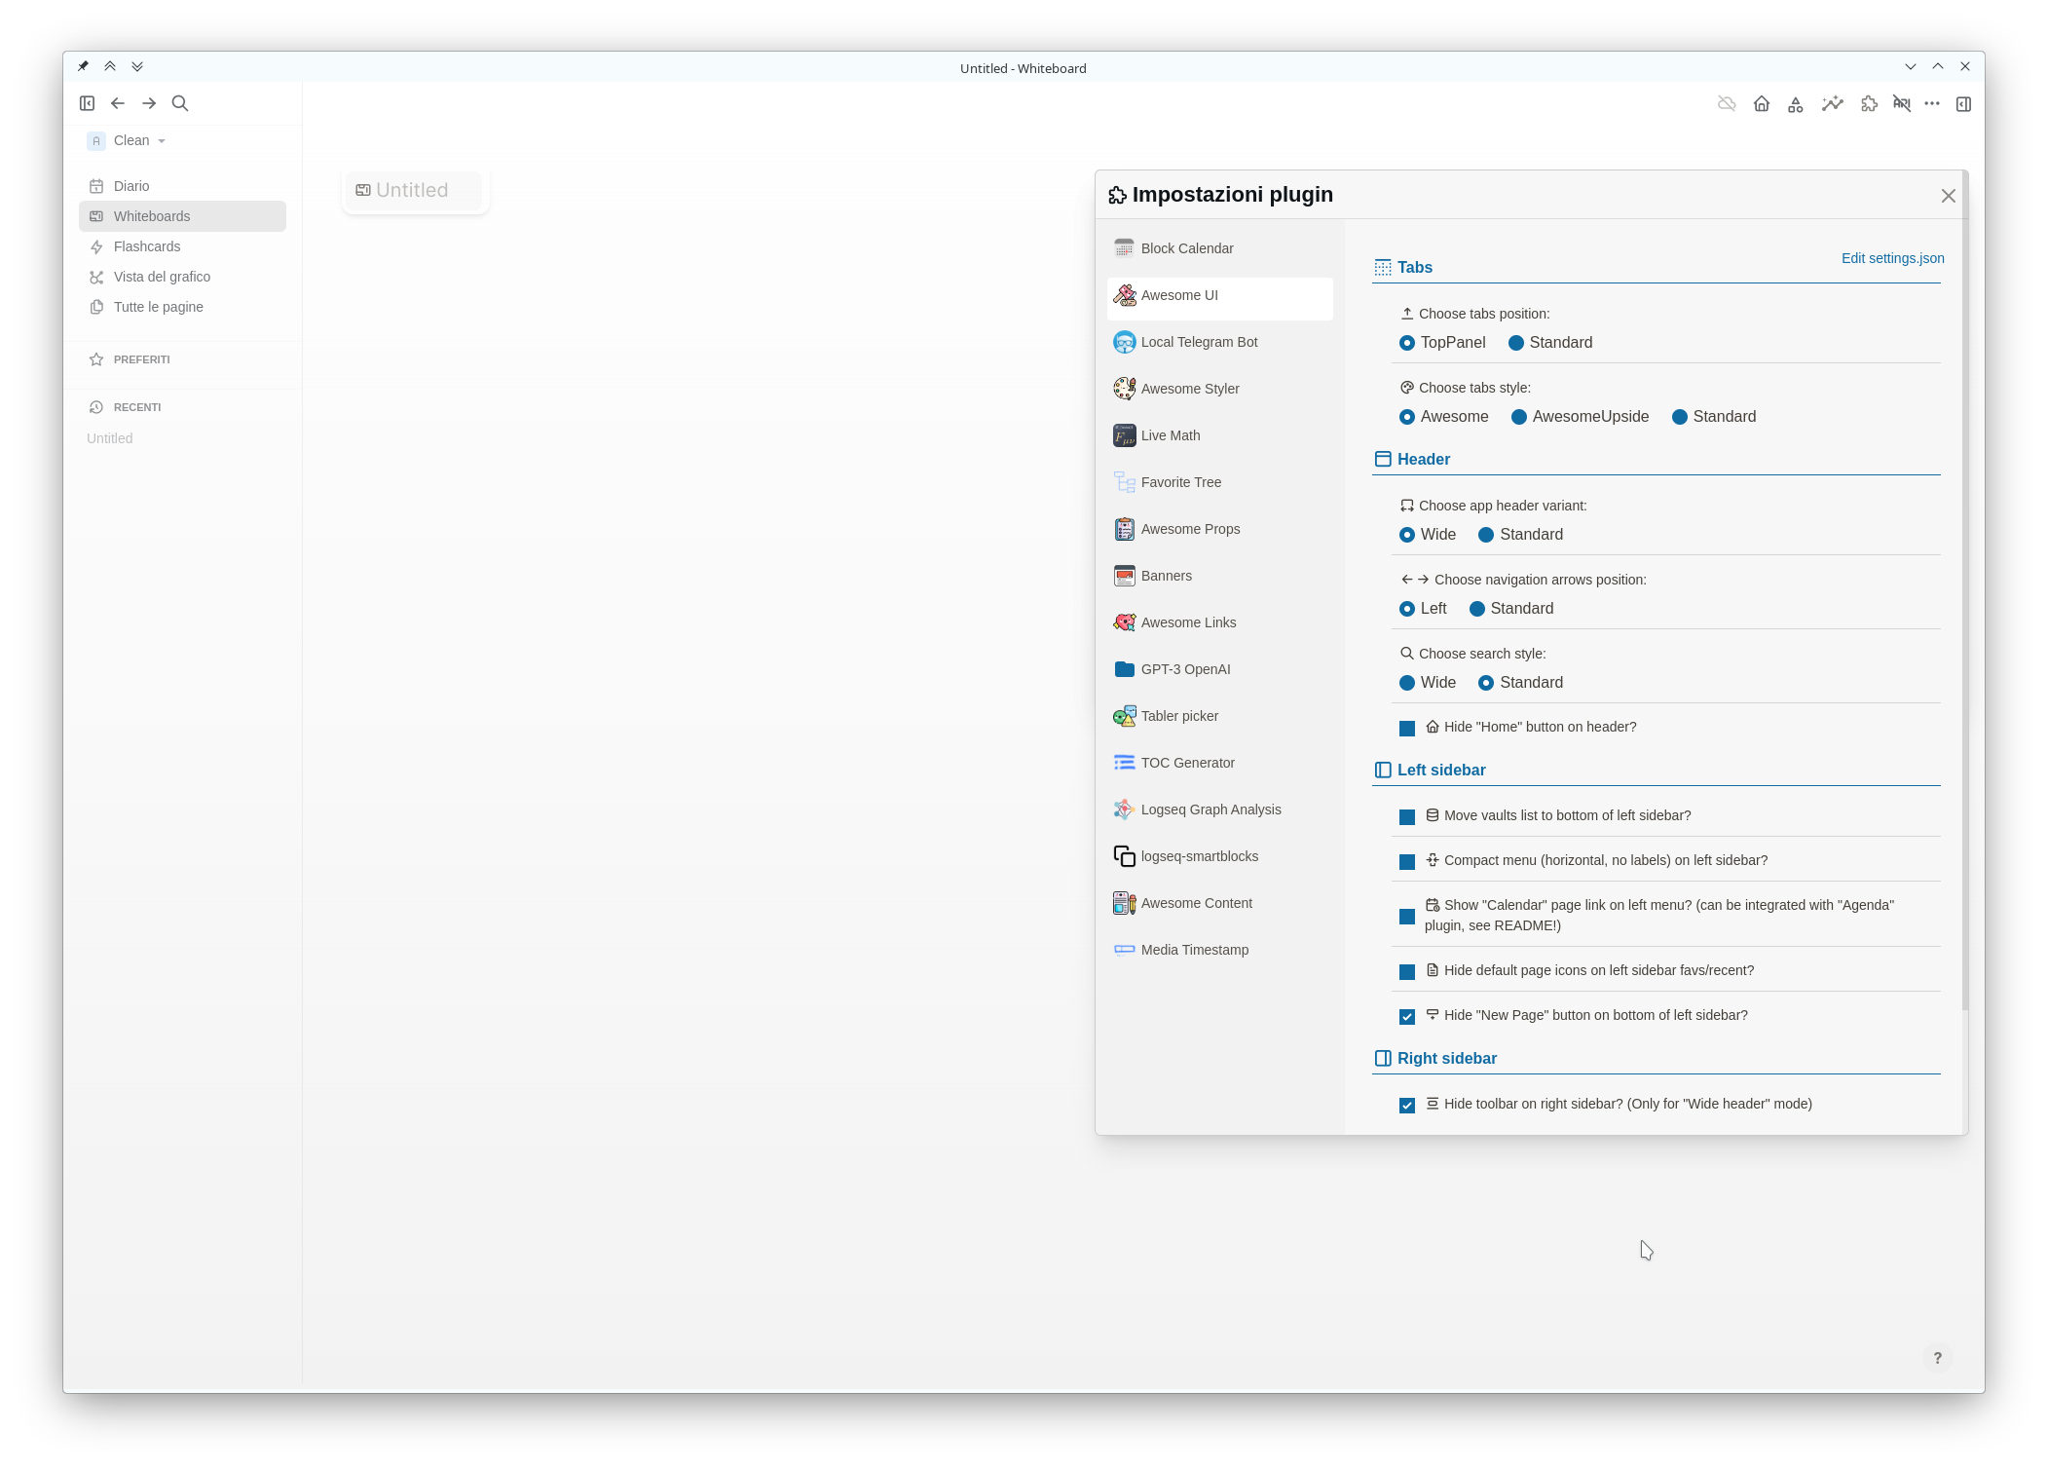Click the Edit settings.json link
The width and height of the screenshot is (2048, 1468).
coord(1891,258)
